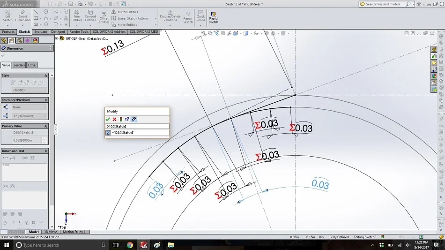Collapse the Tolerance/Precision section
445x250 pixels.
tap(46, 100)
